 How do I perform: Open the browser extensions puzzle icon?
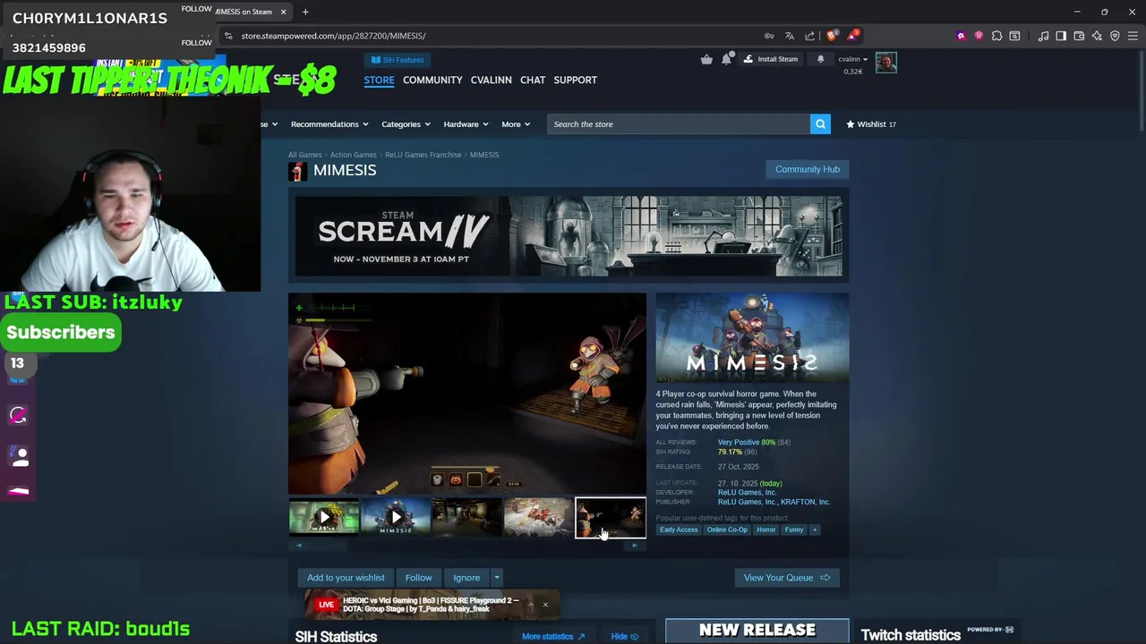(x=996, y=36)
